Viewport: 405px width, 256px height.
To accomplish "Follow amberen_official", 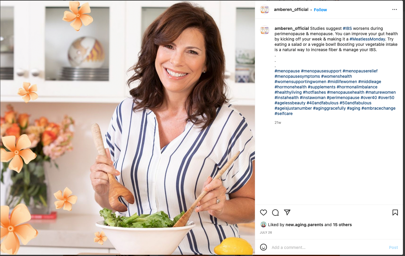I will 320,10.
